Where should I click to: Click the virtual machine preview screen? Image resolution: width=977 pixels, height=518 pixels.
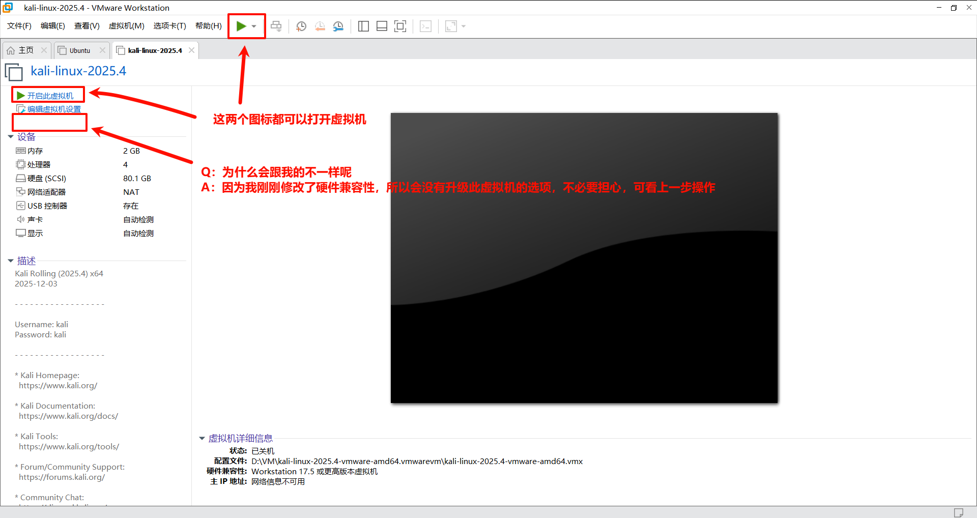584,258
